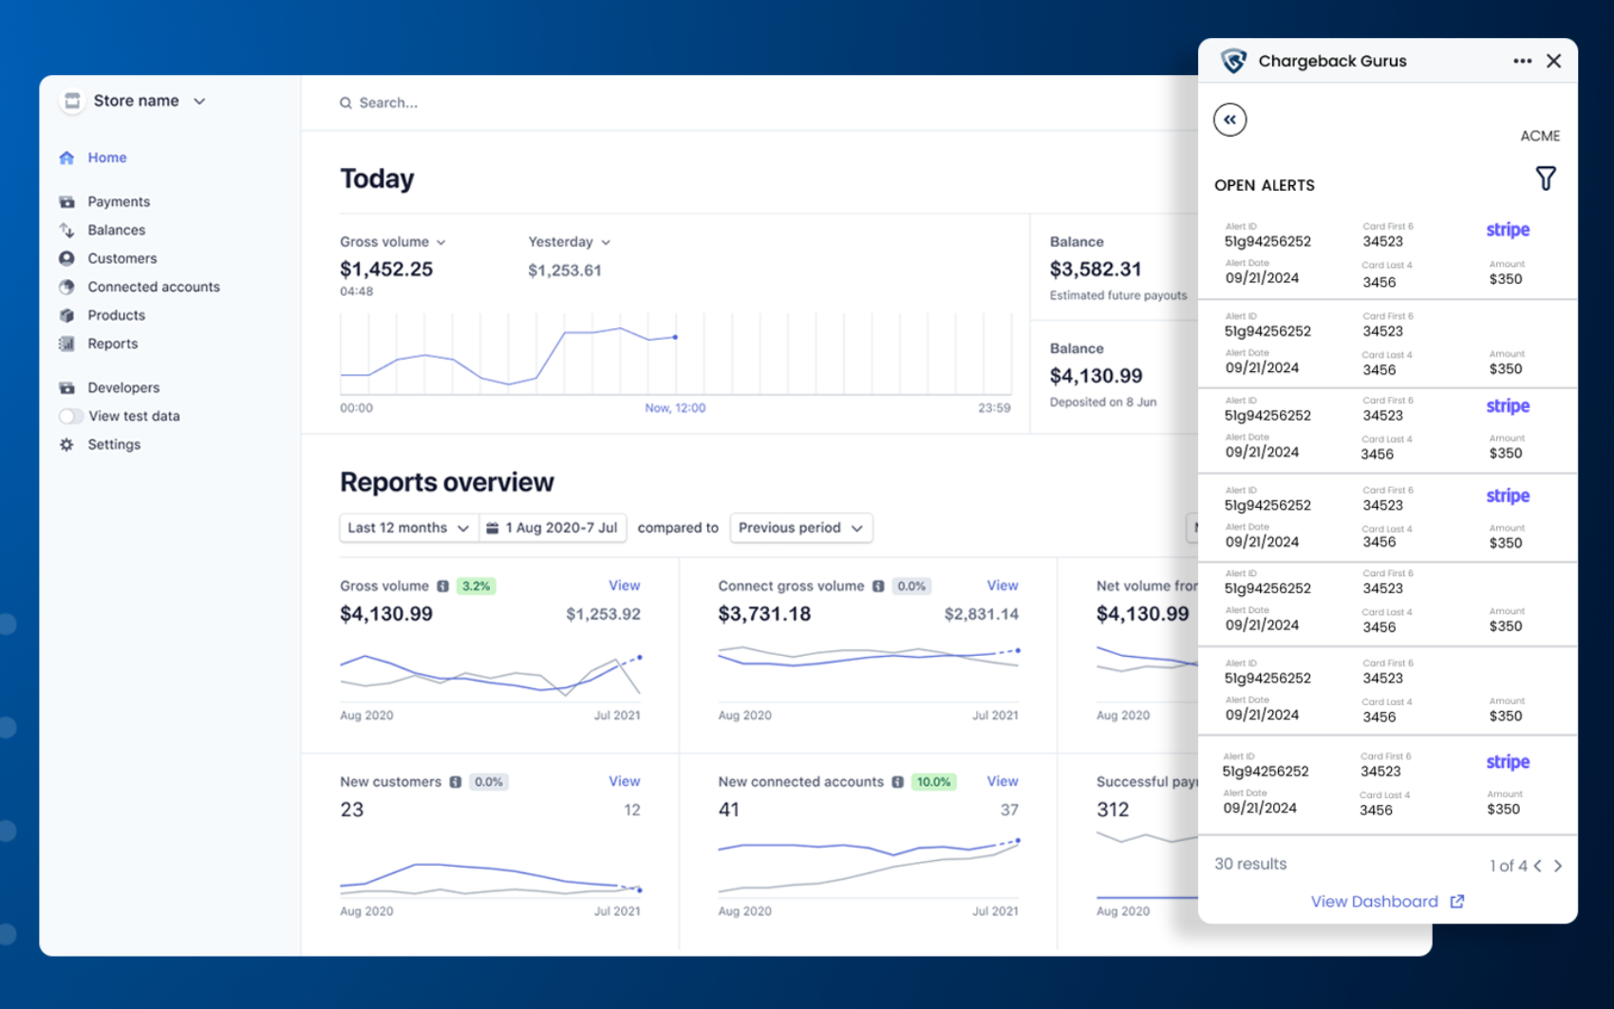Select the Products box icon
The height and width of the screenshot is (1009, 1614).
66,315
